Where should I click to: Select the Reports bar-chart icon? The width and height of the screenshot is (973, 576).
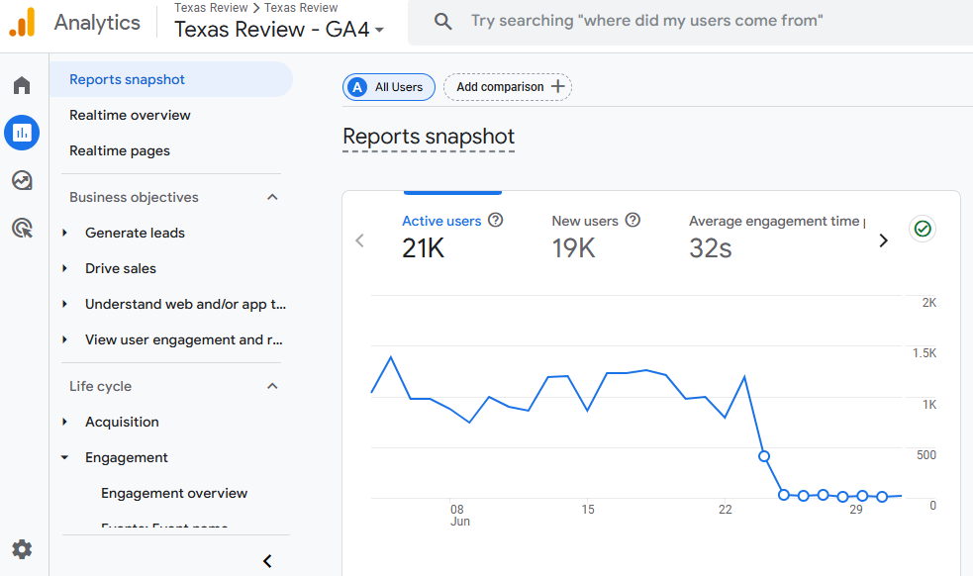point(22,133)
